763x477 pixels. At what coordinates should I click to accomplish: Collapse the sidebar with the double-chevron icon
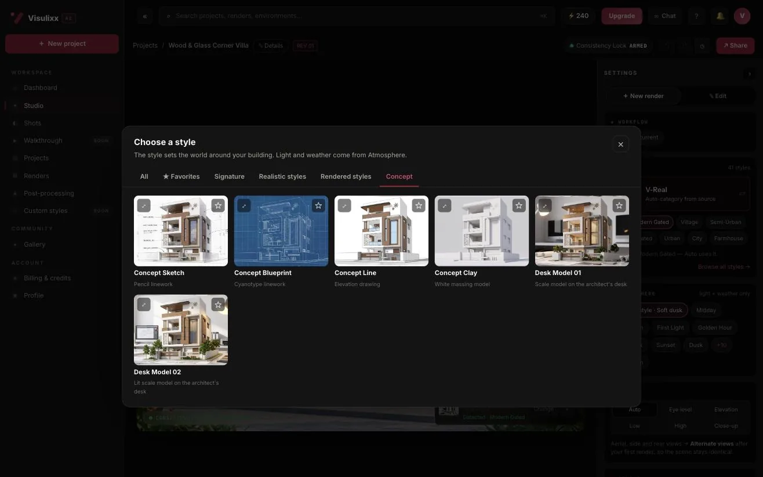tap(145, 16)
